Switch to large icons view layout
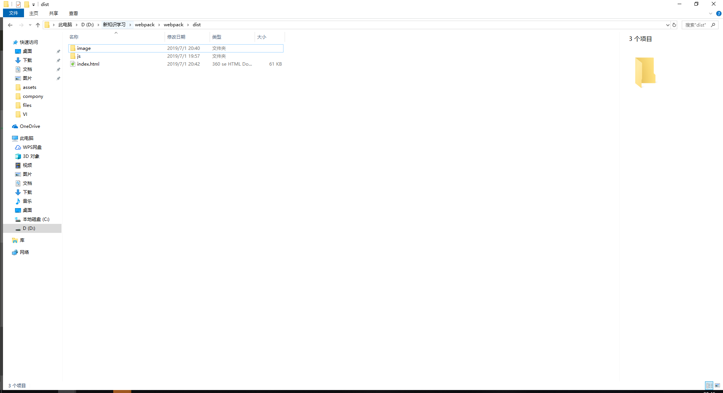 (717, 385)
